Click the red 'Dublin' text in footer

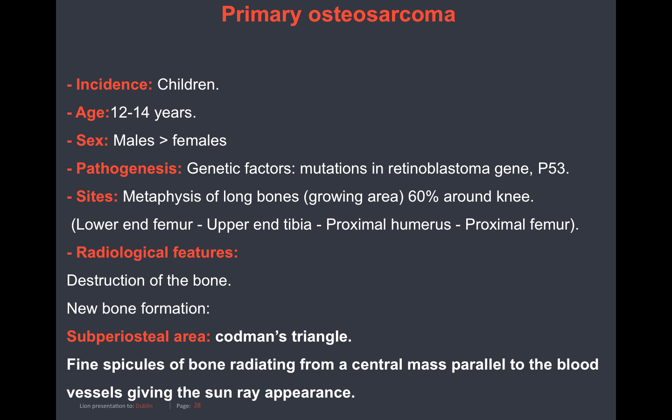point(144,406)
